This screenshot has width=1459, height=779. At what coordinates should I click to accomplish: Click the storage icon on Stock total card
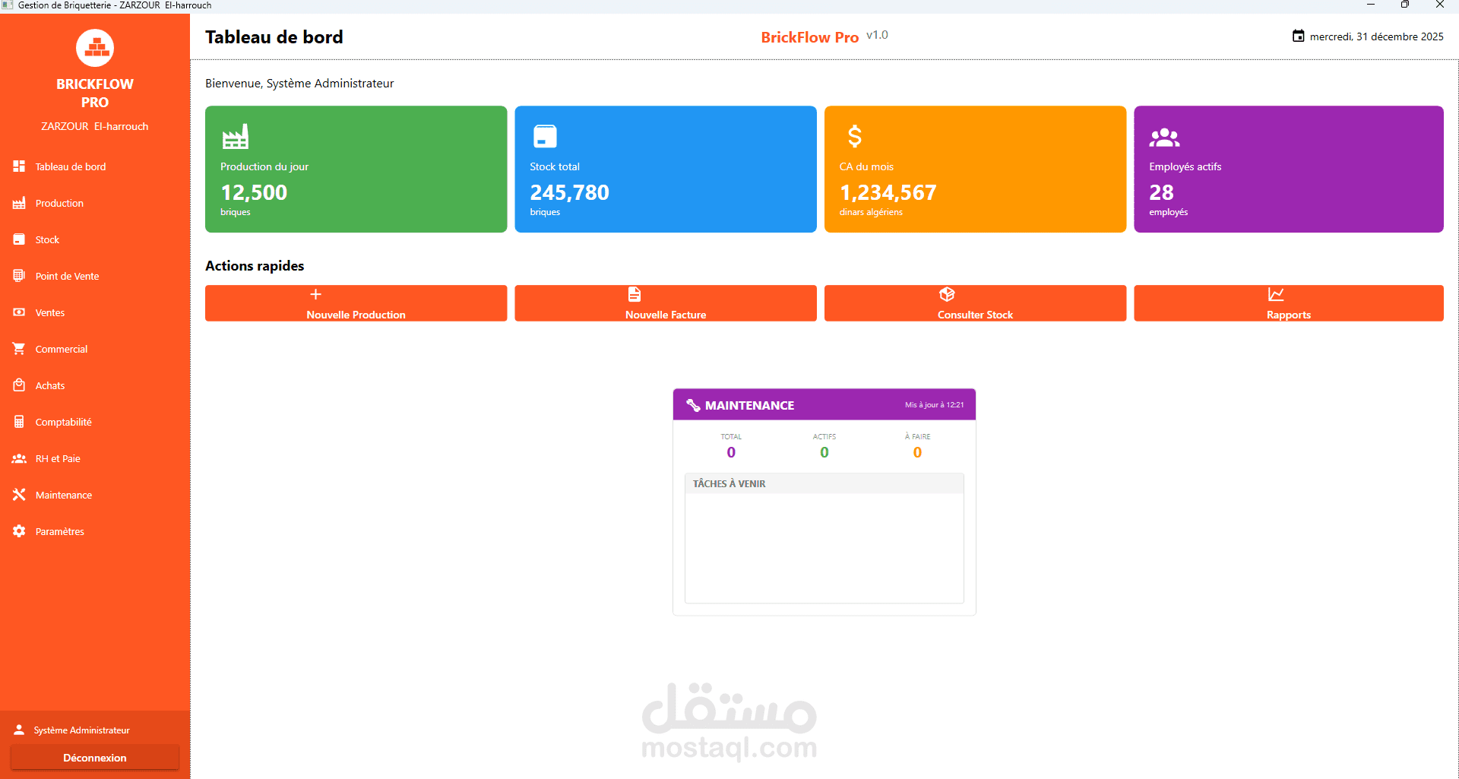pos(545,136)
